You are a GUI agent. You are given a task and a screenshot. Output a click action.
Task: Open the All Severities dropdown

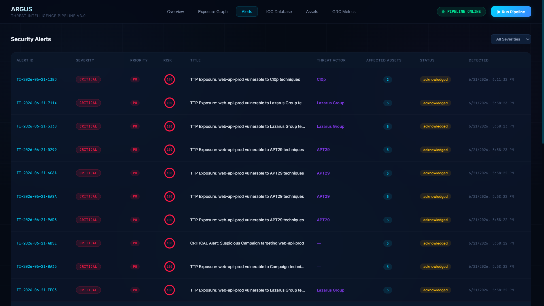[x=511, y=39]
